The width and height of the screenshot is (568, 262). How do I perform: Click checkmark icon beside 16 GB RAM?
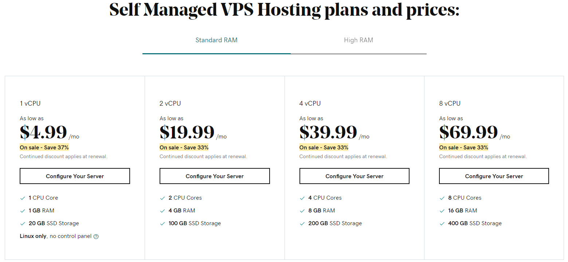[442, 211]
